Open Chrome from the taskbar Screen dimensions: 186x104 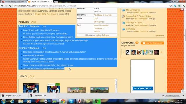click(63, 101)
